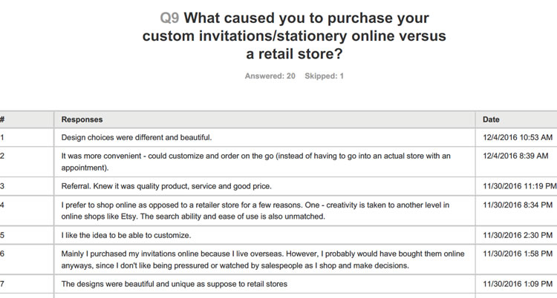Screen dimensions: 557x298
Task: Click the # column header
Action: [3, 119]
